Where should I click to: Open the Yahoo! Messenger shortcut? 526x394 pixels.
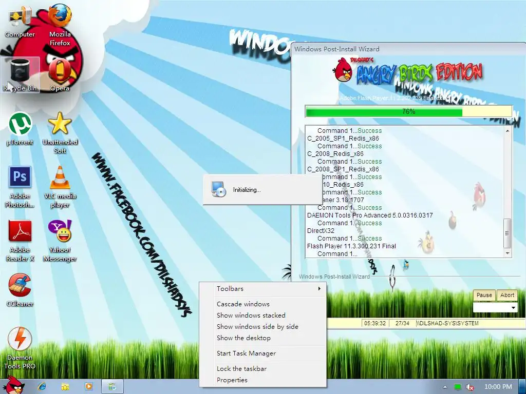pyautogui.click(x=60, y=241)
